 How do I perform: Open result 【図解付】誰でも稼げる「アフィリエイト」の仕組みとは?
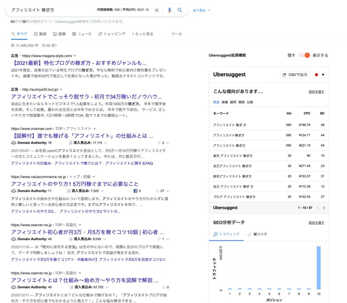point(82,136)
